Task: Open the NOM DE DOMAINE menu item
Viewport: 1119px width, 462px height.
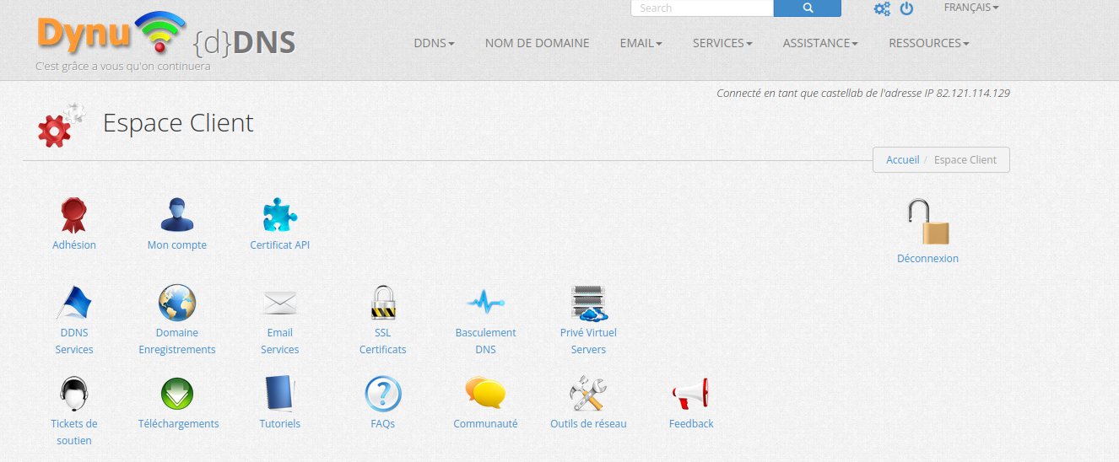Action: 537,43
